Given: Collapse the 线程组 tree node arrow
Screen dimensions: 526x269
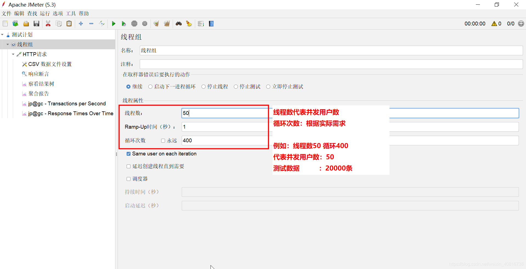Looking at the screenshot, I should click(x=8, y=45).
